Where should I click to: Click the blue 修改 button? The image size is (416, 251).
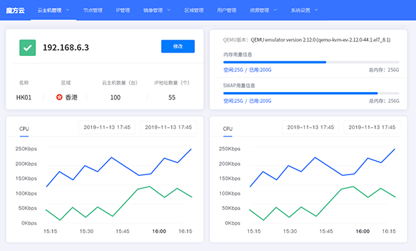click(178, 46)
